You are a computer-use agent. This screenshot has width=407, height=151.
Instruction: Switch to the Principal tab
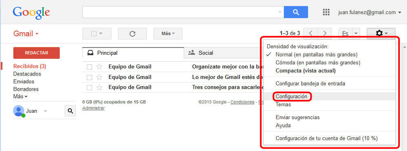coord(133,53)
